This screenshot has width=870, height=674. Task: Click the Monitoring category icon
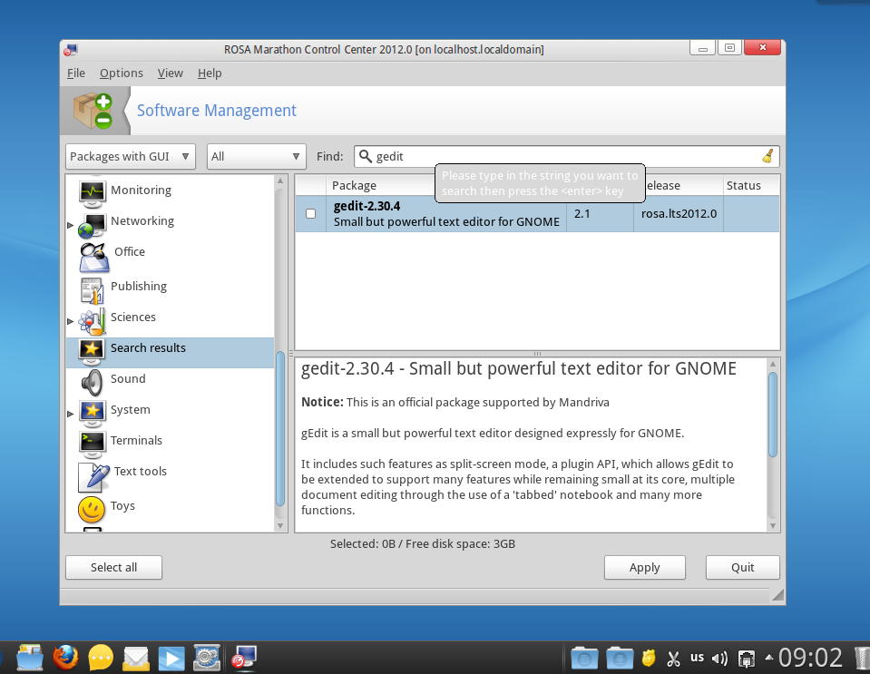click(x=92, y=193)
